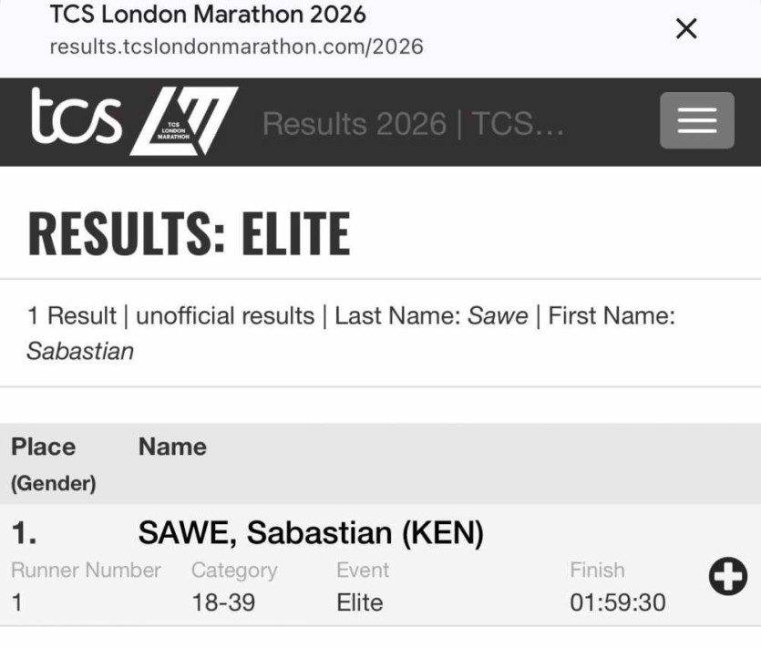Click the 'Place (Gender)' column header
761x648 pixels.
tap(53, 463)
